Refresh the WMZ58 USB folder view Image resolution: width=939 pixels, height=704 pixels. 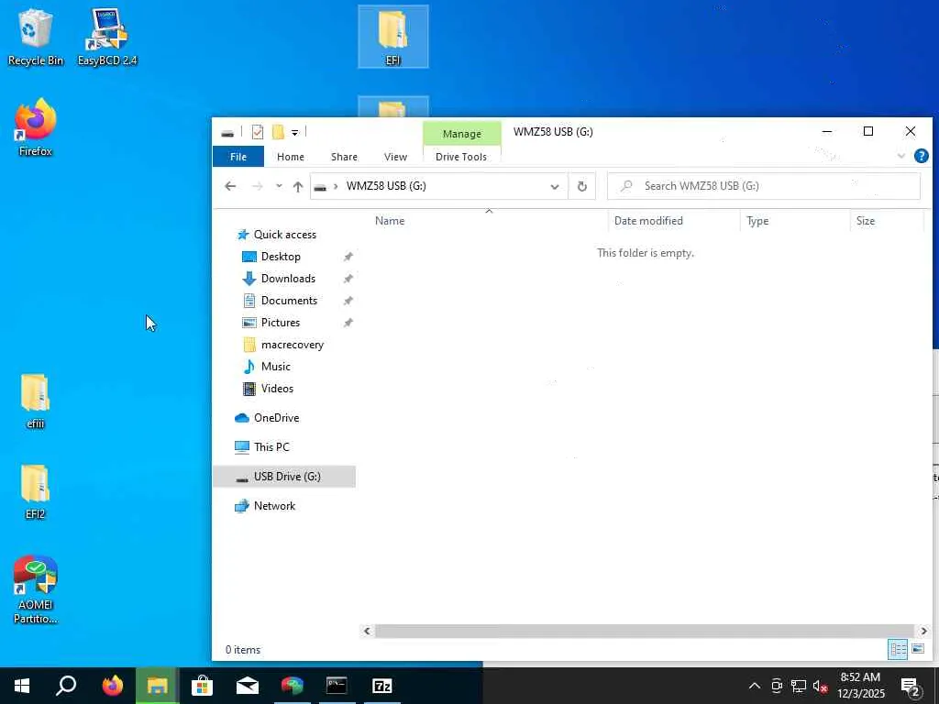click(582, 186)
